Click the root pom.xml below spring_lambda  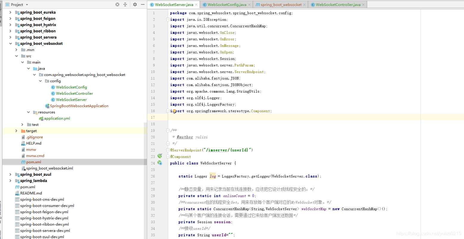28,187
